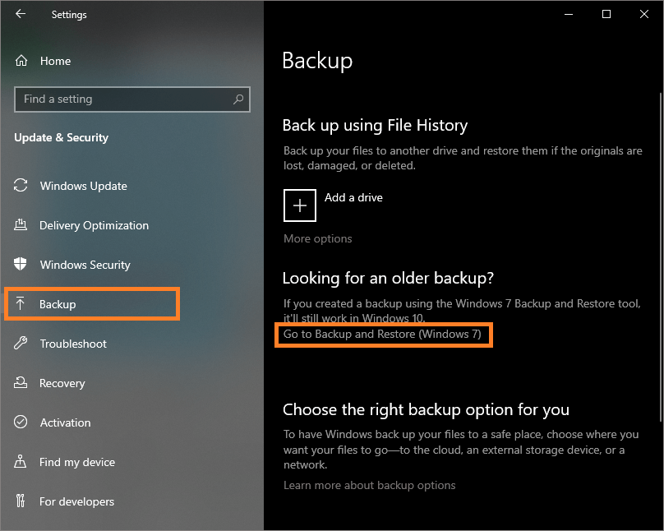Focus the Find a setting search box
This screenshot has width=664, height=531.
tap(132, 99)
